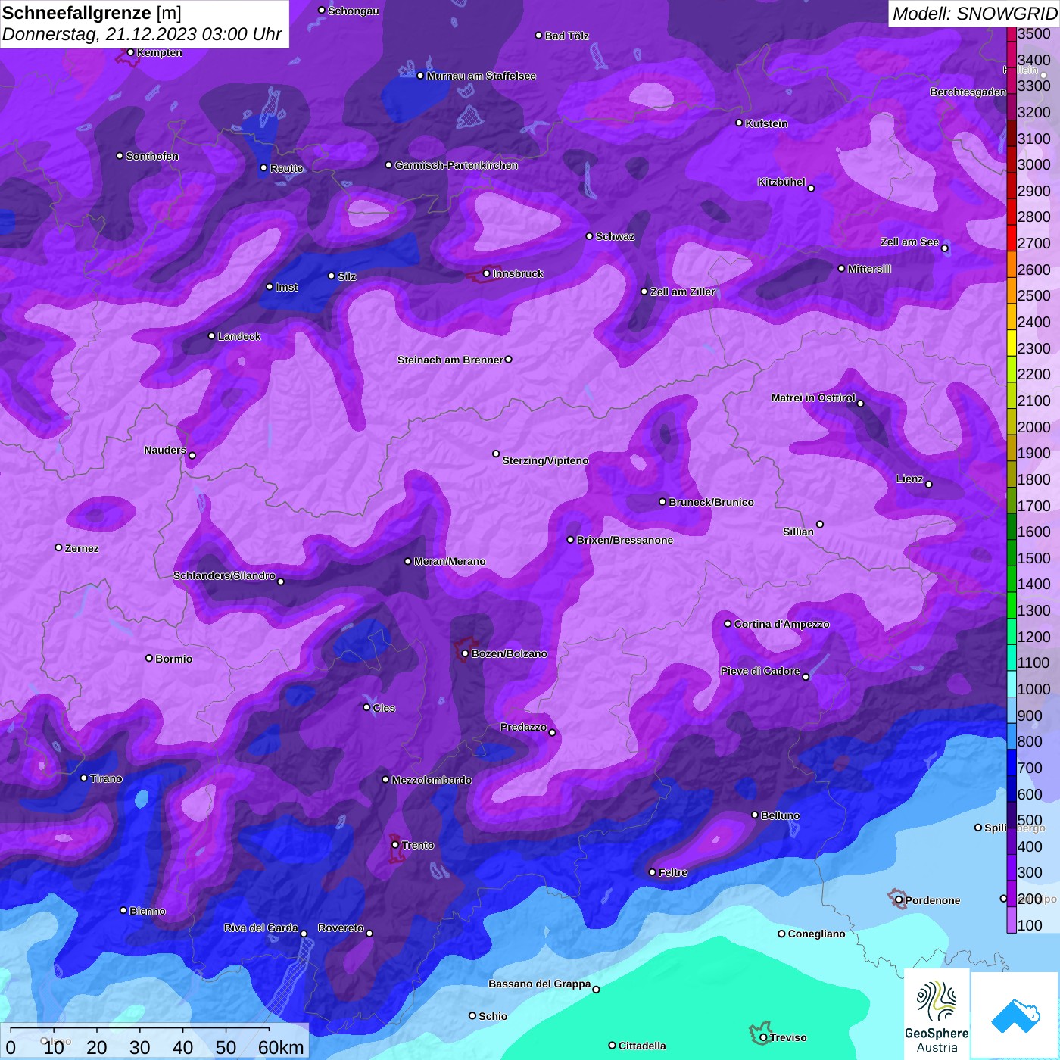Click the Steinach am Brenner label
The image size is (1060, 1060).
click(450, 360)
